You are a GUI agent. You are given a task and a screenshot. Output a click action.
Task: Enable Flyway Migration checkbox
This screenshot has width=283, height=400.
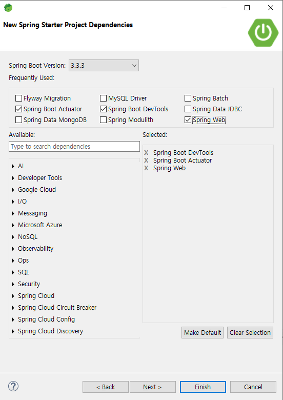(18, 98)
